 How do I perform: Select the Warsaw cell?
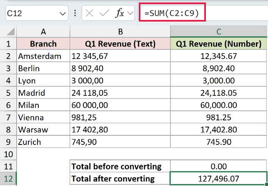pos(43,130)
